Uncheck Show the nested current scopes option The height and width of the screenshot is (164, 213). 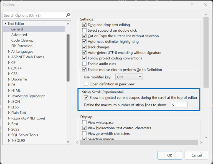(x=86, y=98)
